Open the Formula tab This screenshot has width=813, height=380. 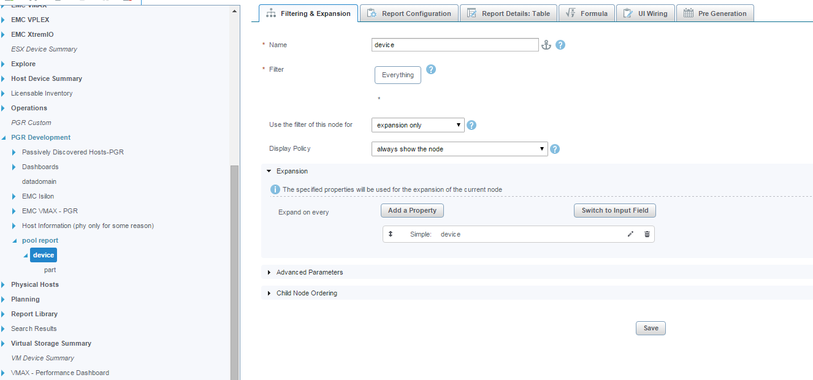[x=587, y=13]
